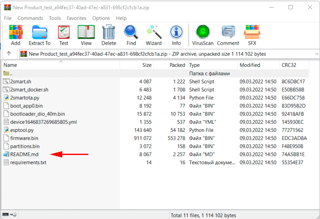Expand the archive path dropdown

pyautogui.click(x=317, y=54)
